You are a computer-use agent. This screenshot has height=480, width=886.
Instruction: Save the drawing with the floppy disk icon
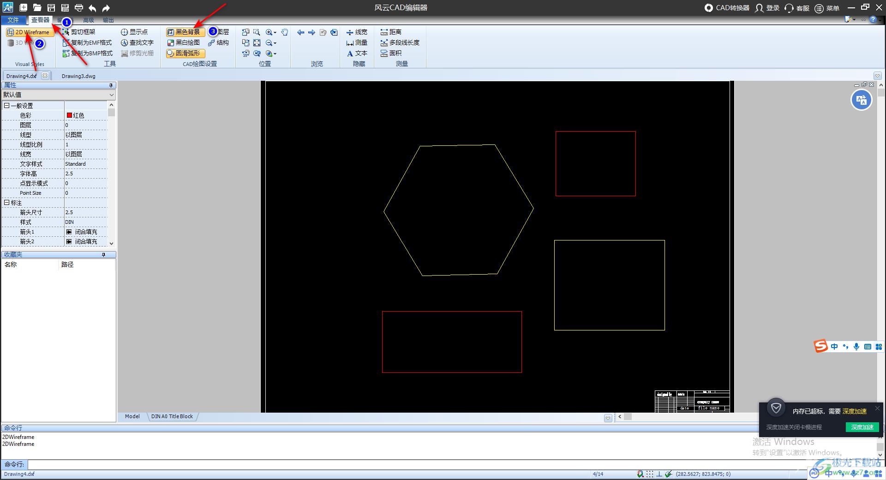51,7
